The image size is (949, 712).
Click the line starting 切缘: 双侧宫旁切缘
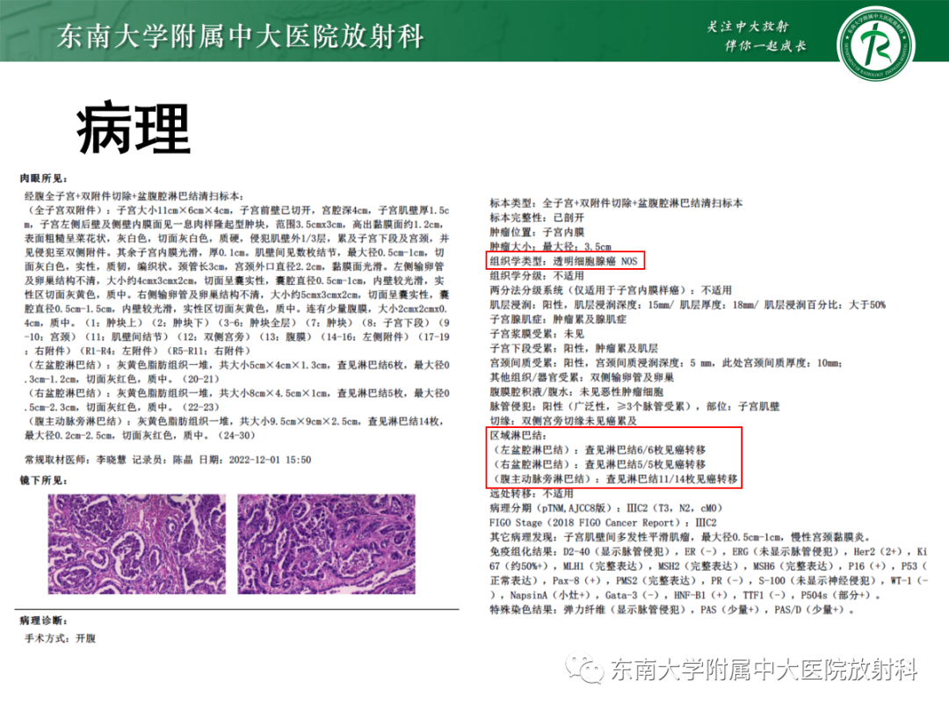(x=563, y=421)
